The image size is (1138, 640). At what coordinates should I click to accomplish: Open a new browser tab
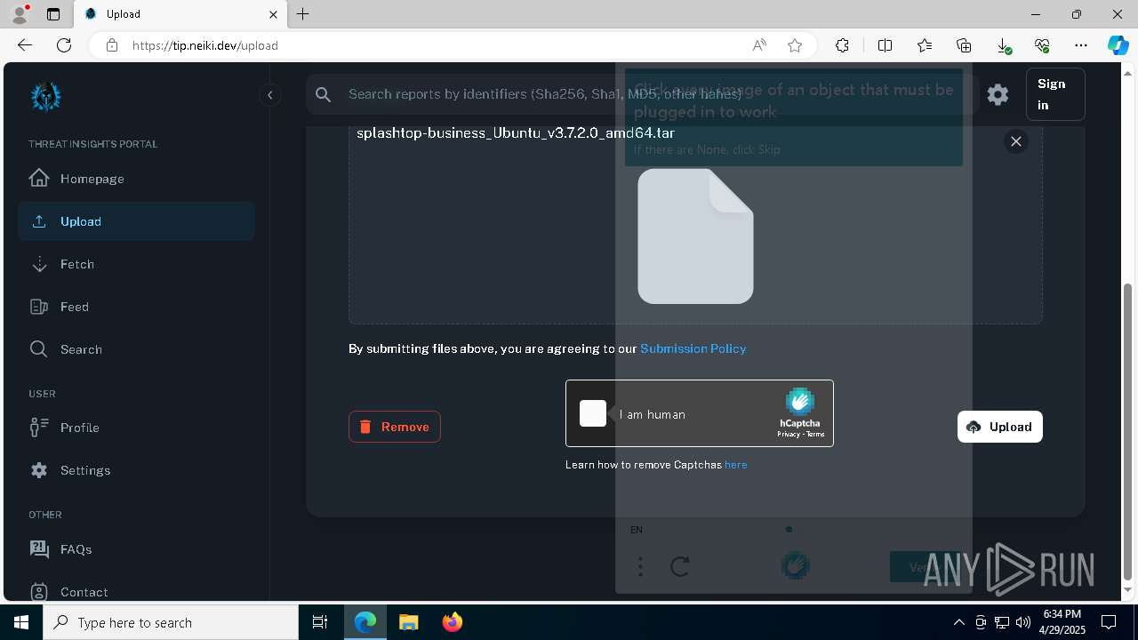[x=302, y=14]
